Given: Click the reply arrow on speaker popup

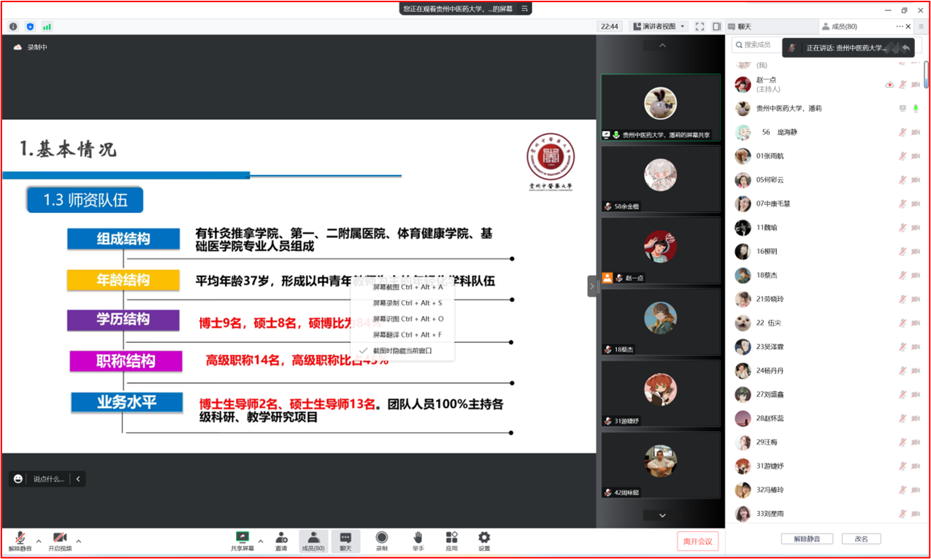Looking at the screenshot, I should point(905,47).
